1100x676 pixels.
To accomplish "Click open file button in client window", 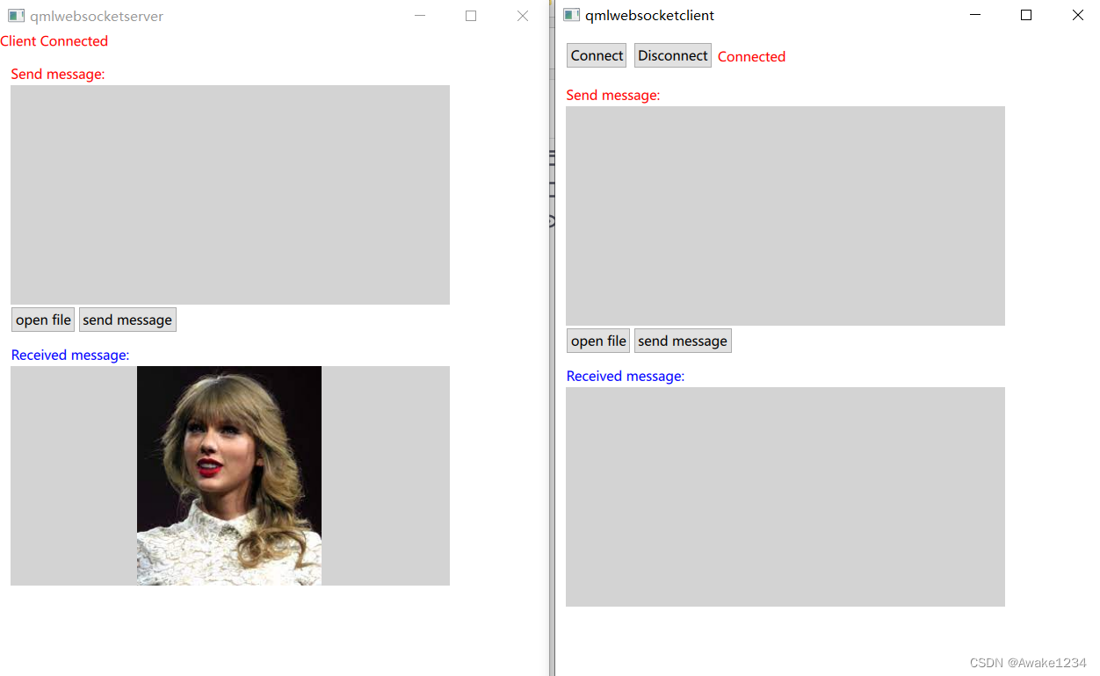I will [598, 341].
